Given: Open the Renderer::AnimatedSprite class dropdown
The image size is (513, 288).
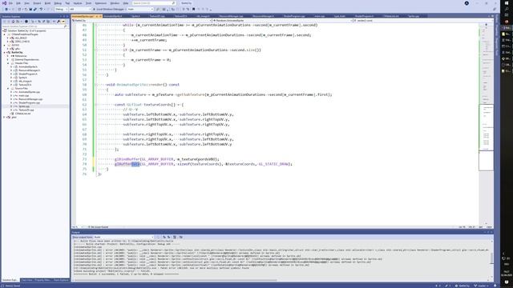Looking at the screenshot, I should pos(283,21).
